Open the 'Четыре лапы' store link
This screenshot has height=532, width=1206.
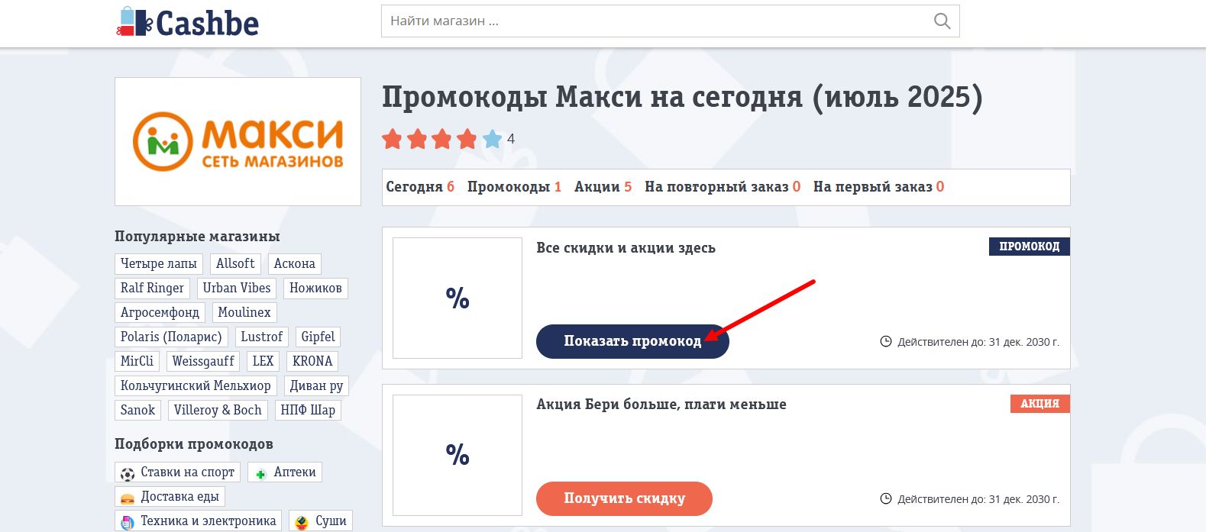[x=159, y=263]
